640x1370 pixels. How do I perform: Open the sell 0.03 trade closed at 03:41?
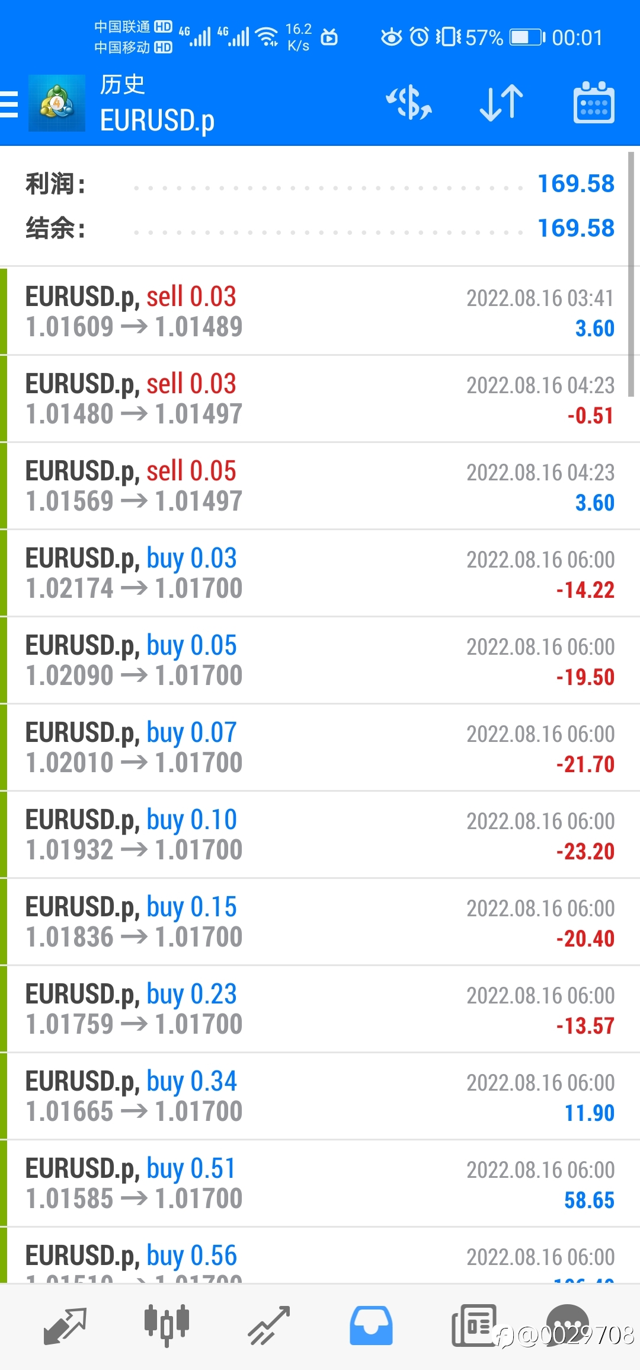pos(320,312)
